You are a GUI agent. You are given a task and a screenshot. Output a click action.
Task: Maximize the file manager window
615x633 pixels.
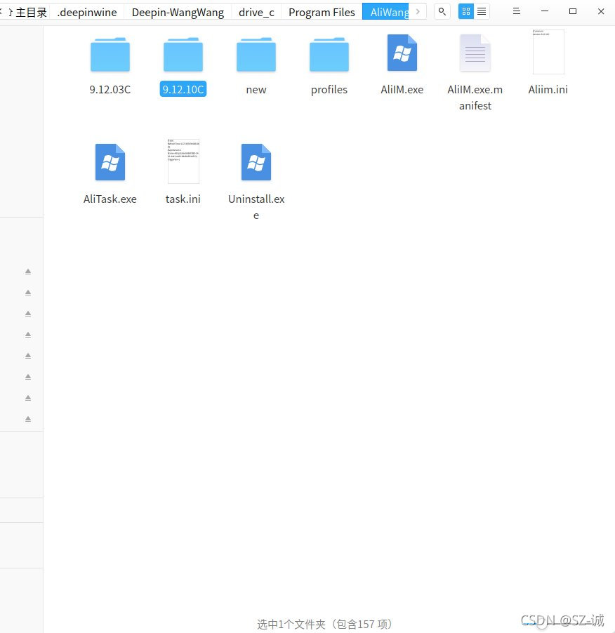coord(573,11)
